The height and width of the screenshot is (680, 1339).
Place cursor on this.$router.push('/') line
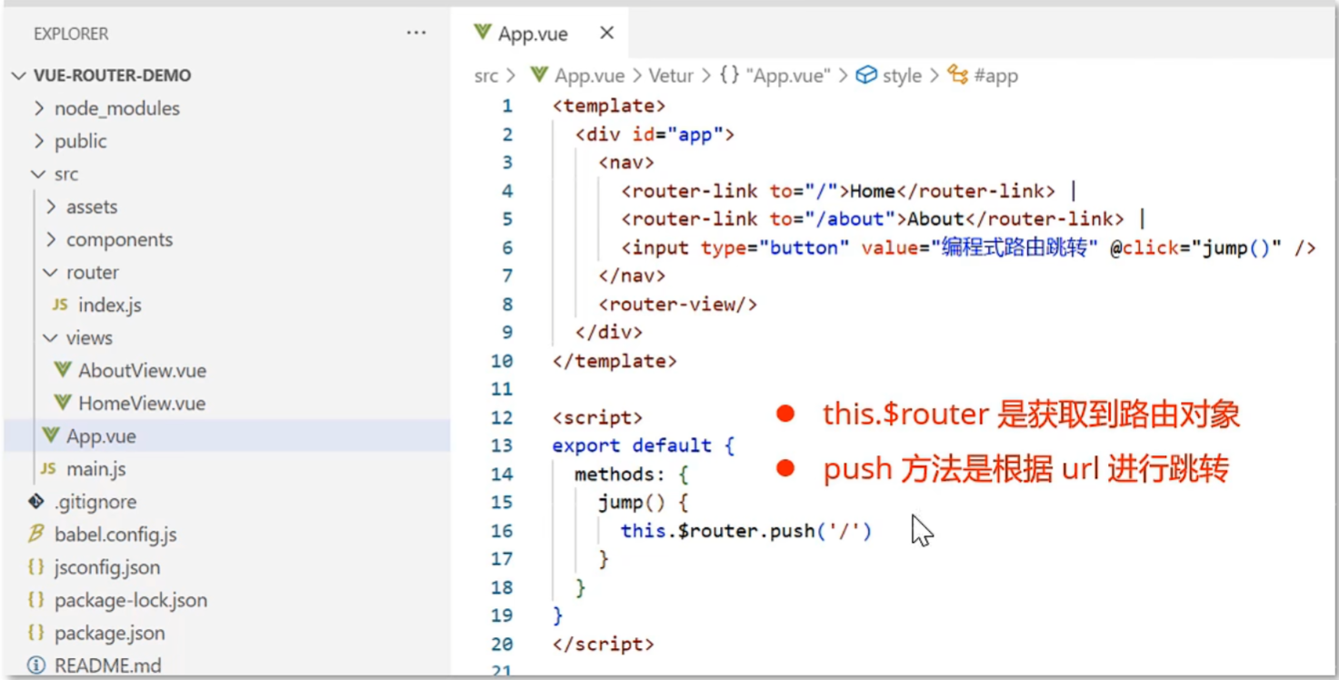746,531
